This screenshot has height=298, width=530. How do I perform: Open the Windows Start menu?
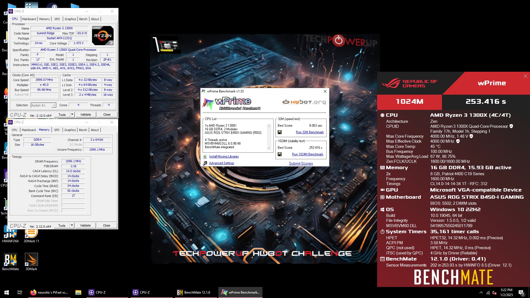pos(7,292)
